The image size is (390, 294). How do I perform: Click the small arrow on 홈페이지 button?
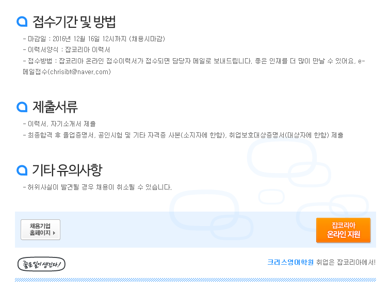point(54,233)
